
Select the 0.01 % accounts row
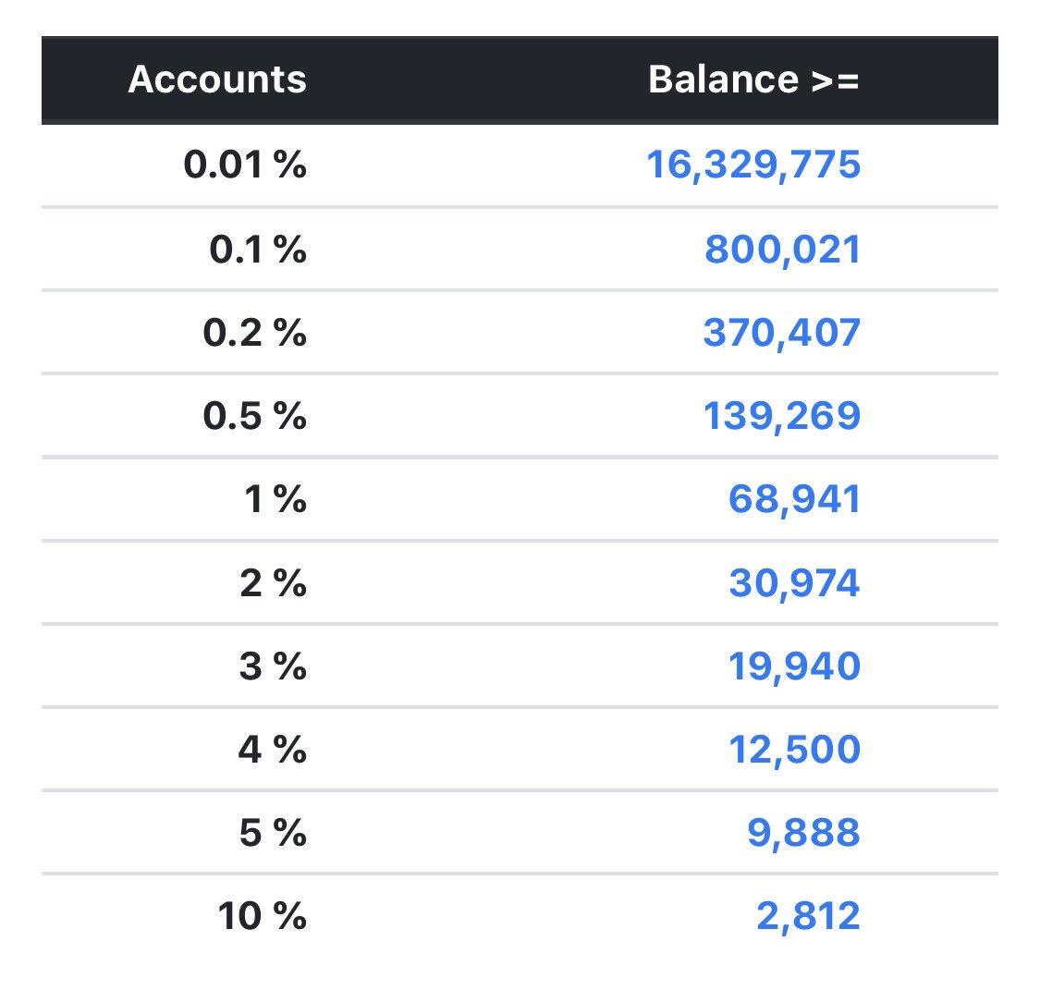point(246,165)
